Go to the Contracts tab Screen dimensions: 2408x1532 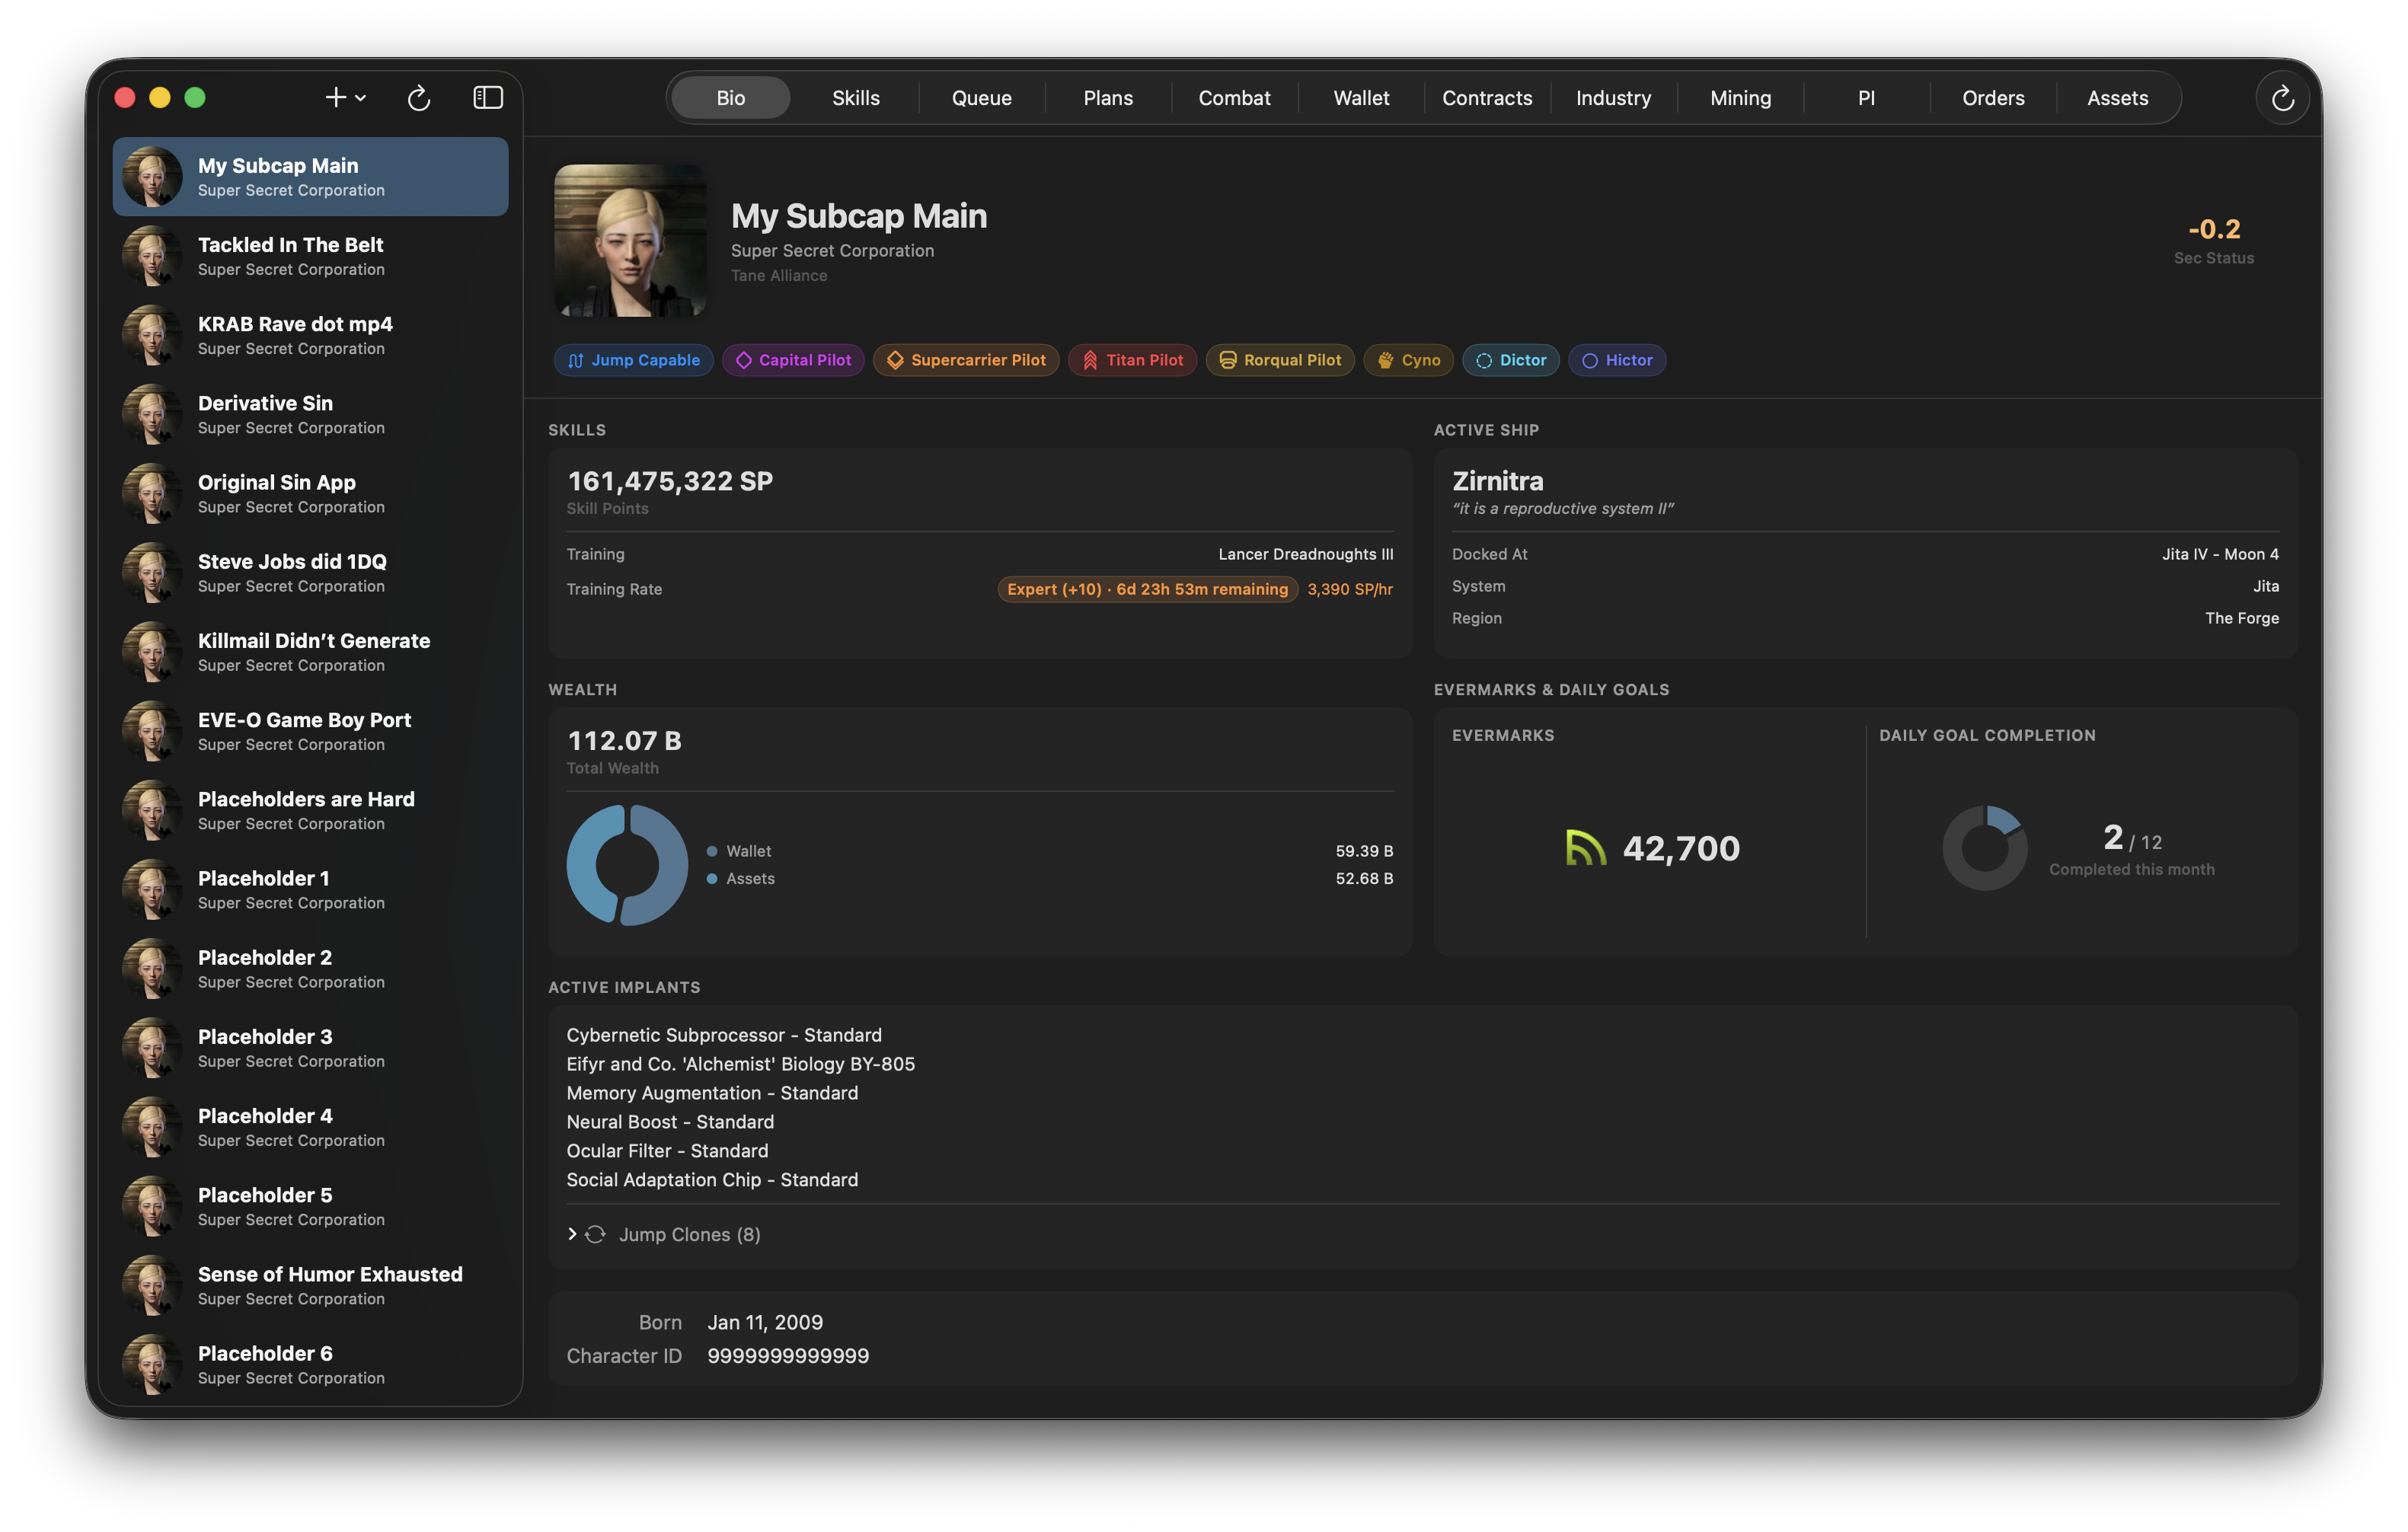pyautogui.click(x=1487, y=98)
